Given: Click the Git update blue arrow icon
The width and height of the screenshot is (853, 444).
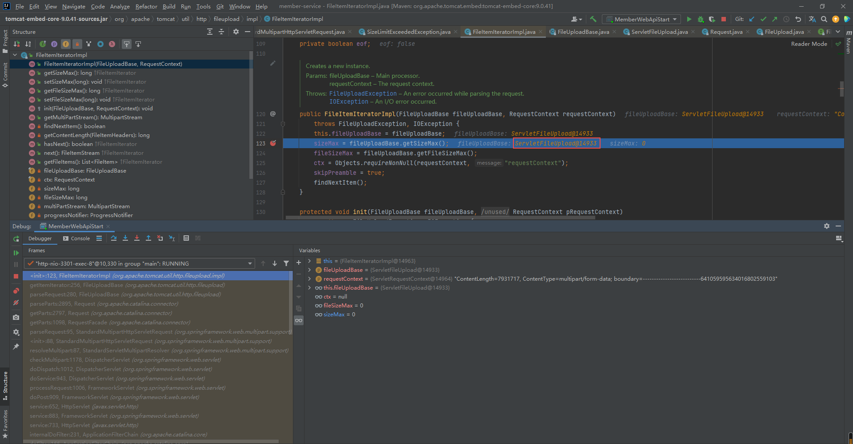Looking at the screenshot, I should point(752,20).
